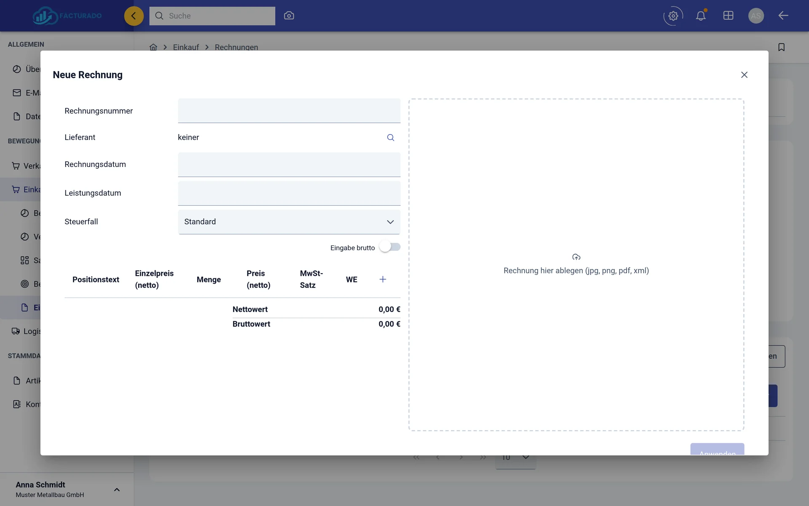Screen dimensions: 809x506
Task: Click the Suche search field
Action: [x=212, y=16]
